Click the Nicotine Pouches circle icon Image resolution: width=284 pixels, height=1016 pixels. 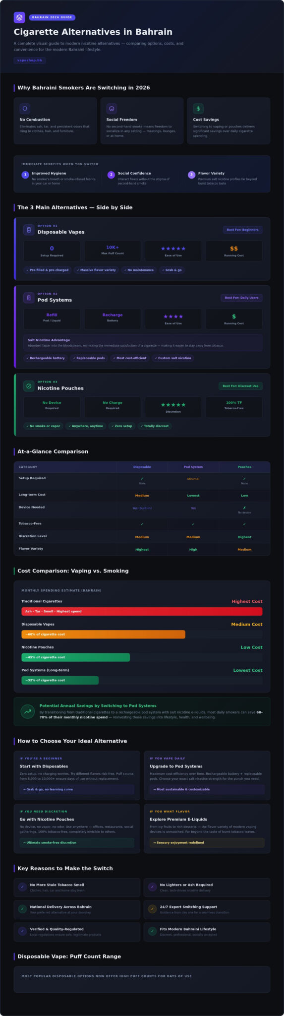point(29,386)
